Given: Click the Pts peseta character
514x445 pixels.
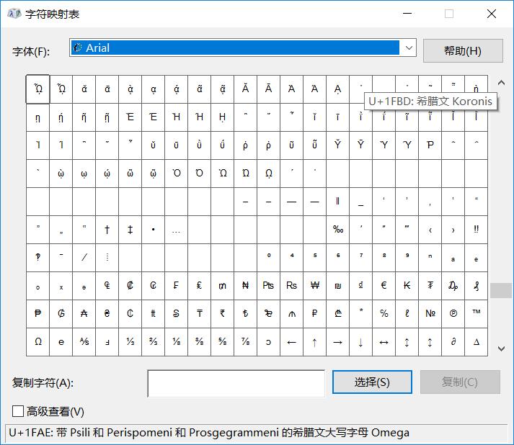Looking at the screenshot, I should [268, 286].
